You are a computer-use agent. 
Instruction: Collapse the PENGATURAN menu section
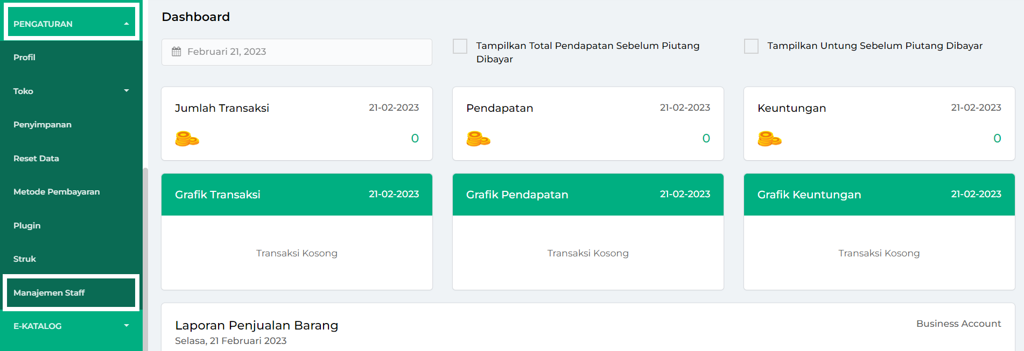(x=127, y=24)
